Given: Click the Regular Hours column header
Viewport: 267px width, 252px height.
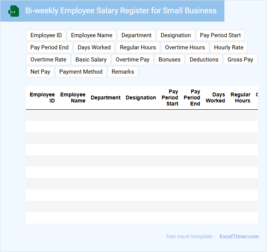Looking at the screenshot, I should pos(240,98).
